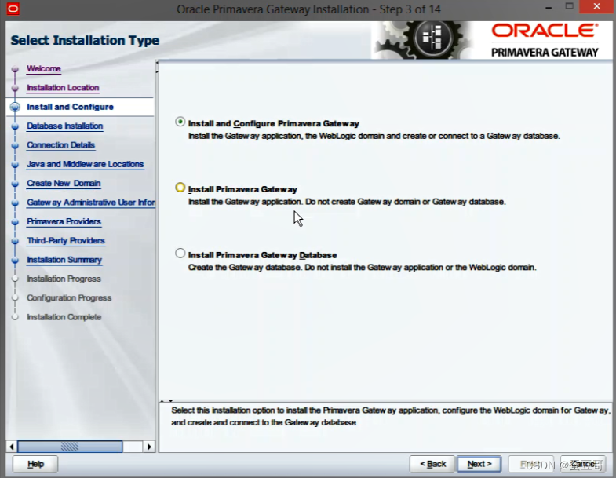Click the Help button

pyautogui.click(x=35, y=464)
